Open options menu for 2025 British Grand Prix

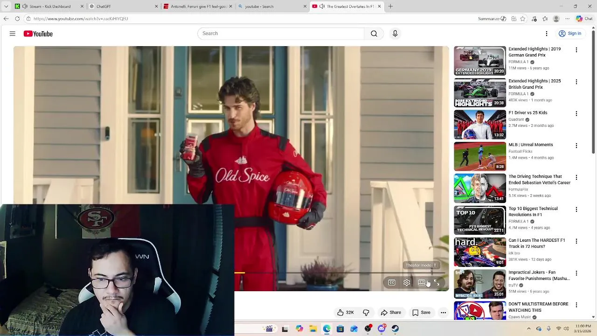[x=576, y=82]
